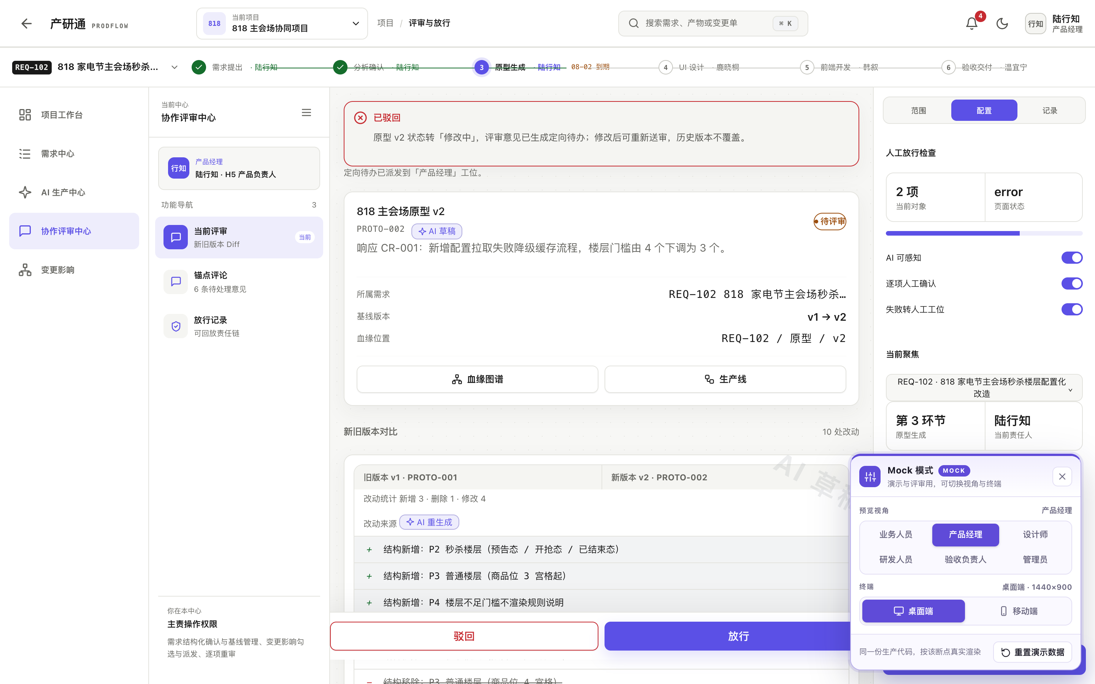Open 放行记录 navigation item
The image size is (1095, 684).
pyautogui.click(x=239, y=326)
